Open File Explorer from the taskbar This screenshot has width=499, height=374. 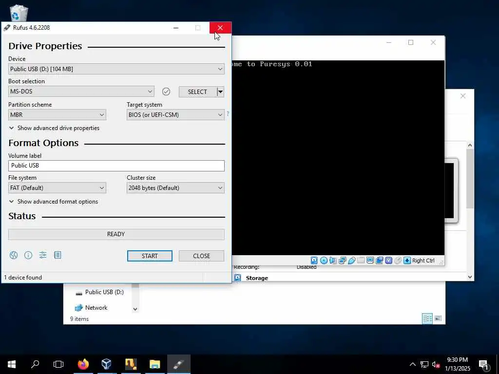point(154,364)
